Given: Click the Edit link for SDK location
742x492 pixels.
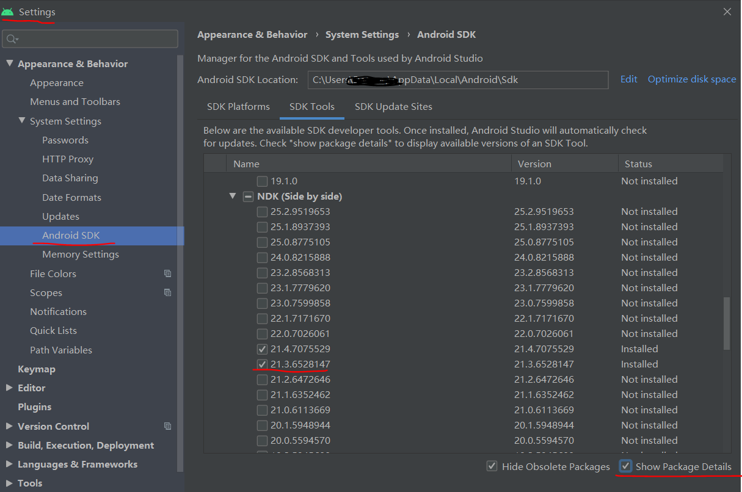Looking at the screenshot, I should [x=628, y=79].
